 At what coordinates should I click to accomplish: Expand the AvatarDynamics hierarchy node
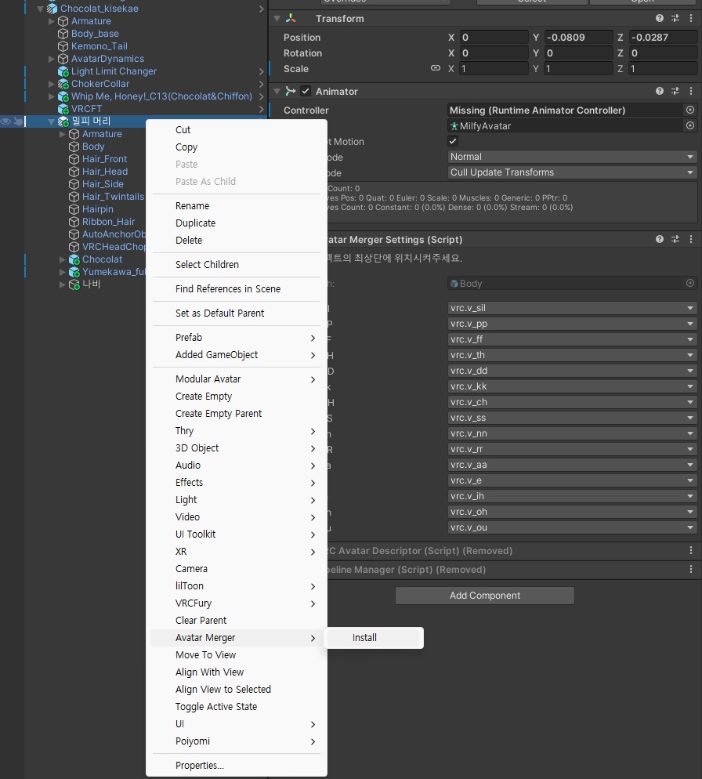click(x=51, y=59)
